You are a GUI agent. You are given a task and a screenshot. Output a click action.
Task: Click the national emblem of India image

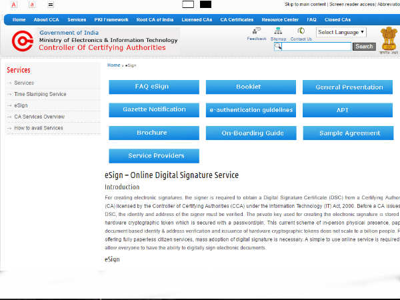point(389,39)
